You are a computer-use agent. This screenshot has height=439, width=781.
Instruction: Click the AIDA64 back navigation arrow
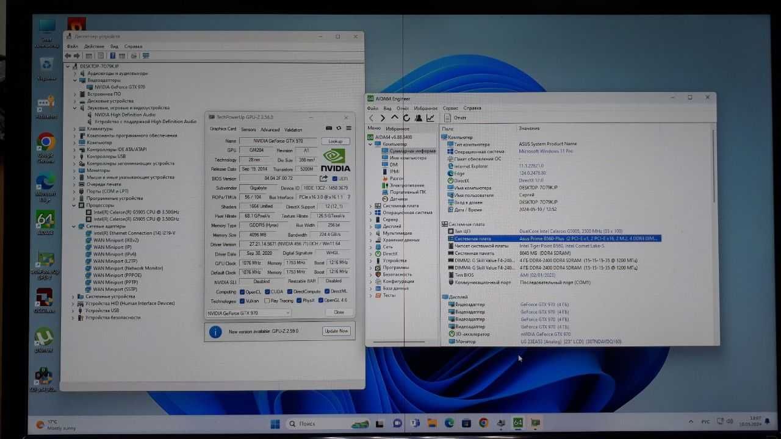(x=371, y=118)
